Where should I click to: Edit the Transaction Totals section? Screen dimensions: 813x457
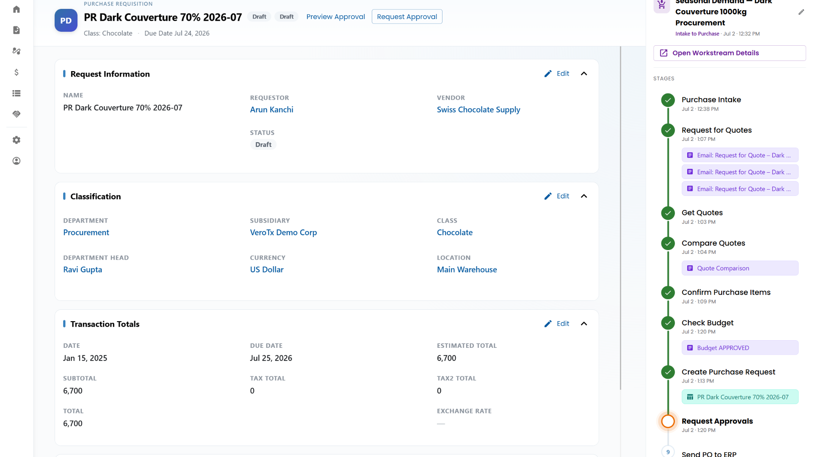(557, 324)
